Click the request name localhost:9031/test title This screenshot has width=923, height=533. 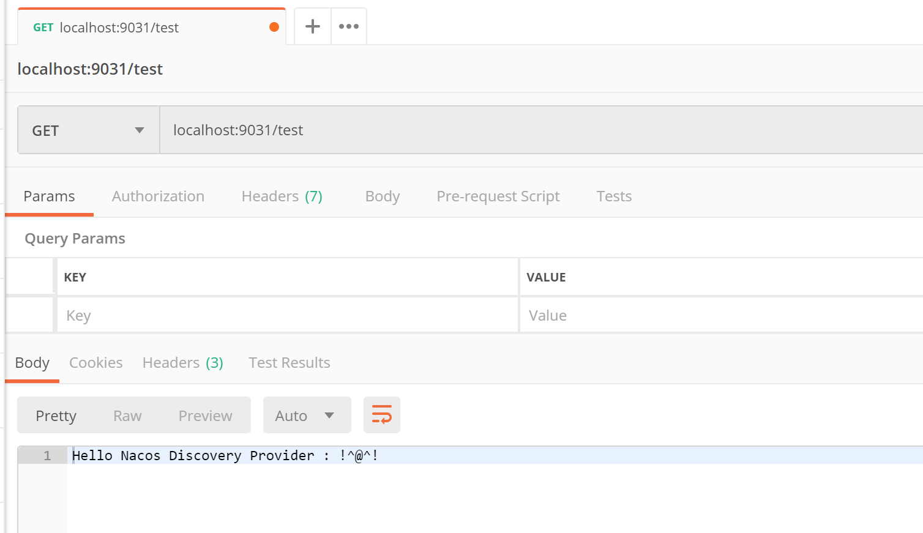click(90, 69)
